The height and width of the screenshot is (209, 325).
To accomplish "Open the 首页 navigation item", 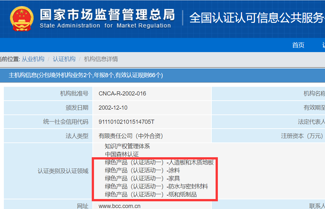I will [298, 45].
